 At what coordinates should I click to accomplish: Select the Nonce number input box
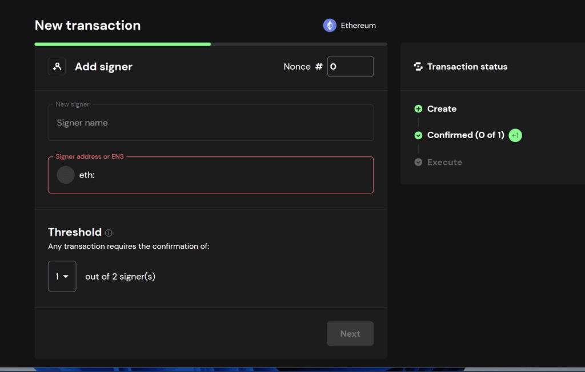point(350,67)
